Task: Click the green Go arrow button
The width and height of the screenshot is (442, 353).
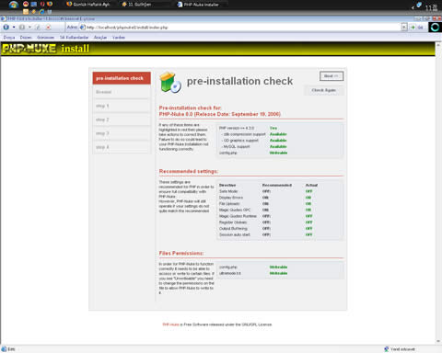Action: [x=413, y=28]
